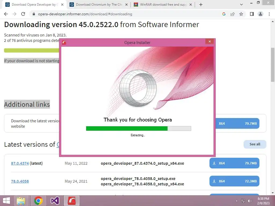The height and width of the screenshot is (206, 275).
Task: Open the Chrome profile avatar
Action: pos(260,14)
